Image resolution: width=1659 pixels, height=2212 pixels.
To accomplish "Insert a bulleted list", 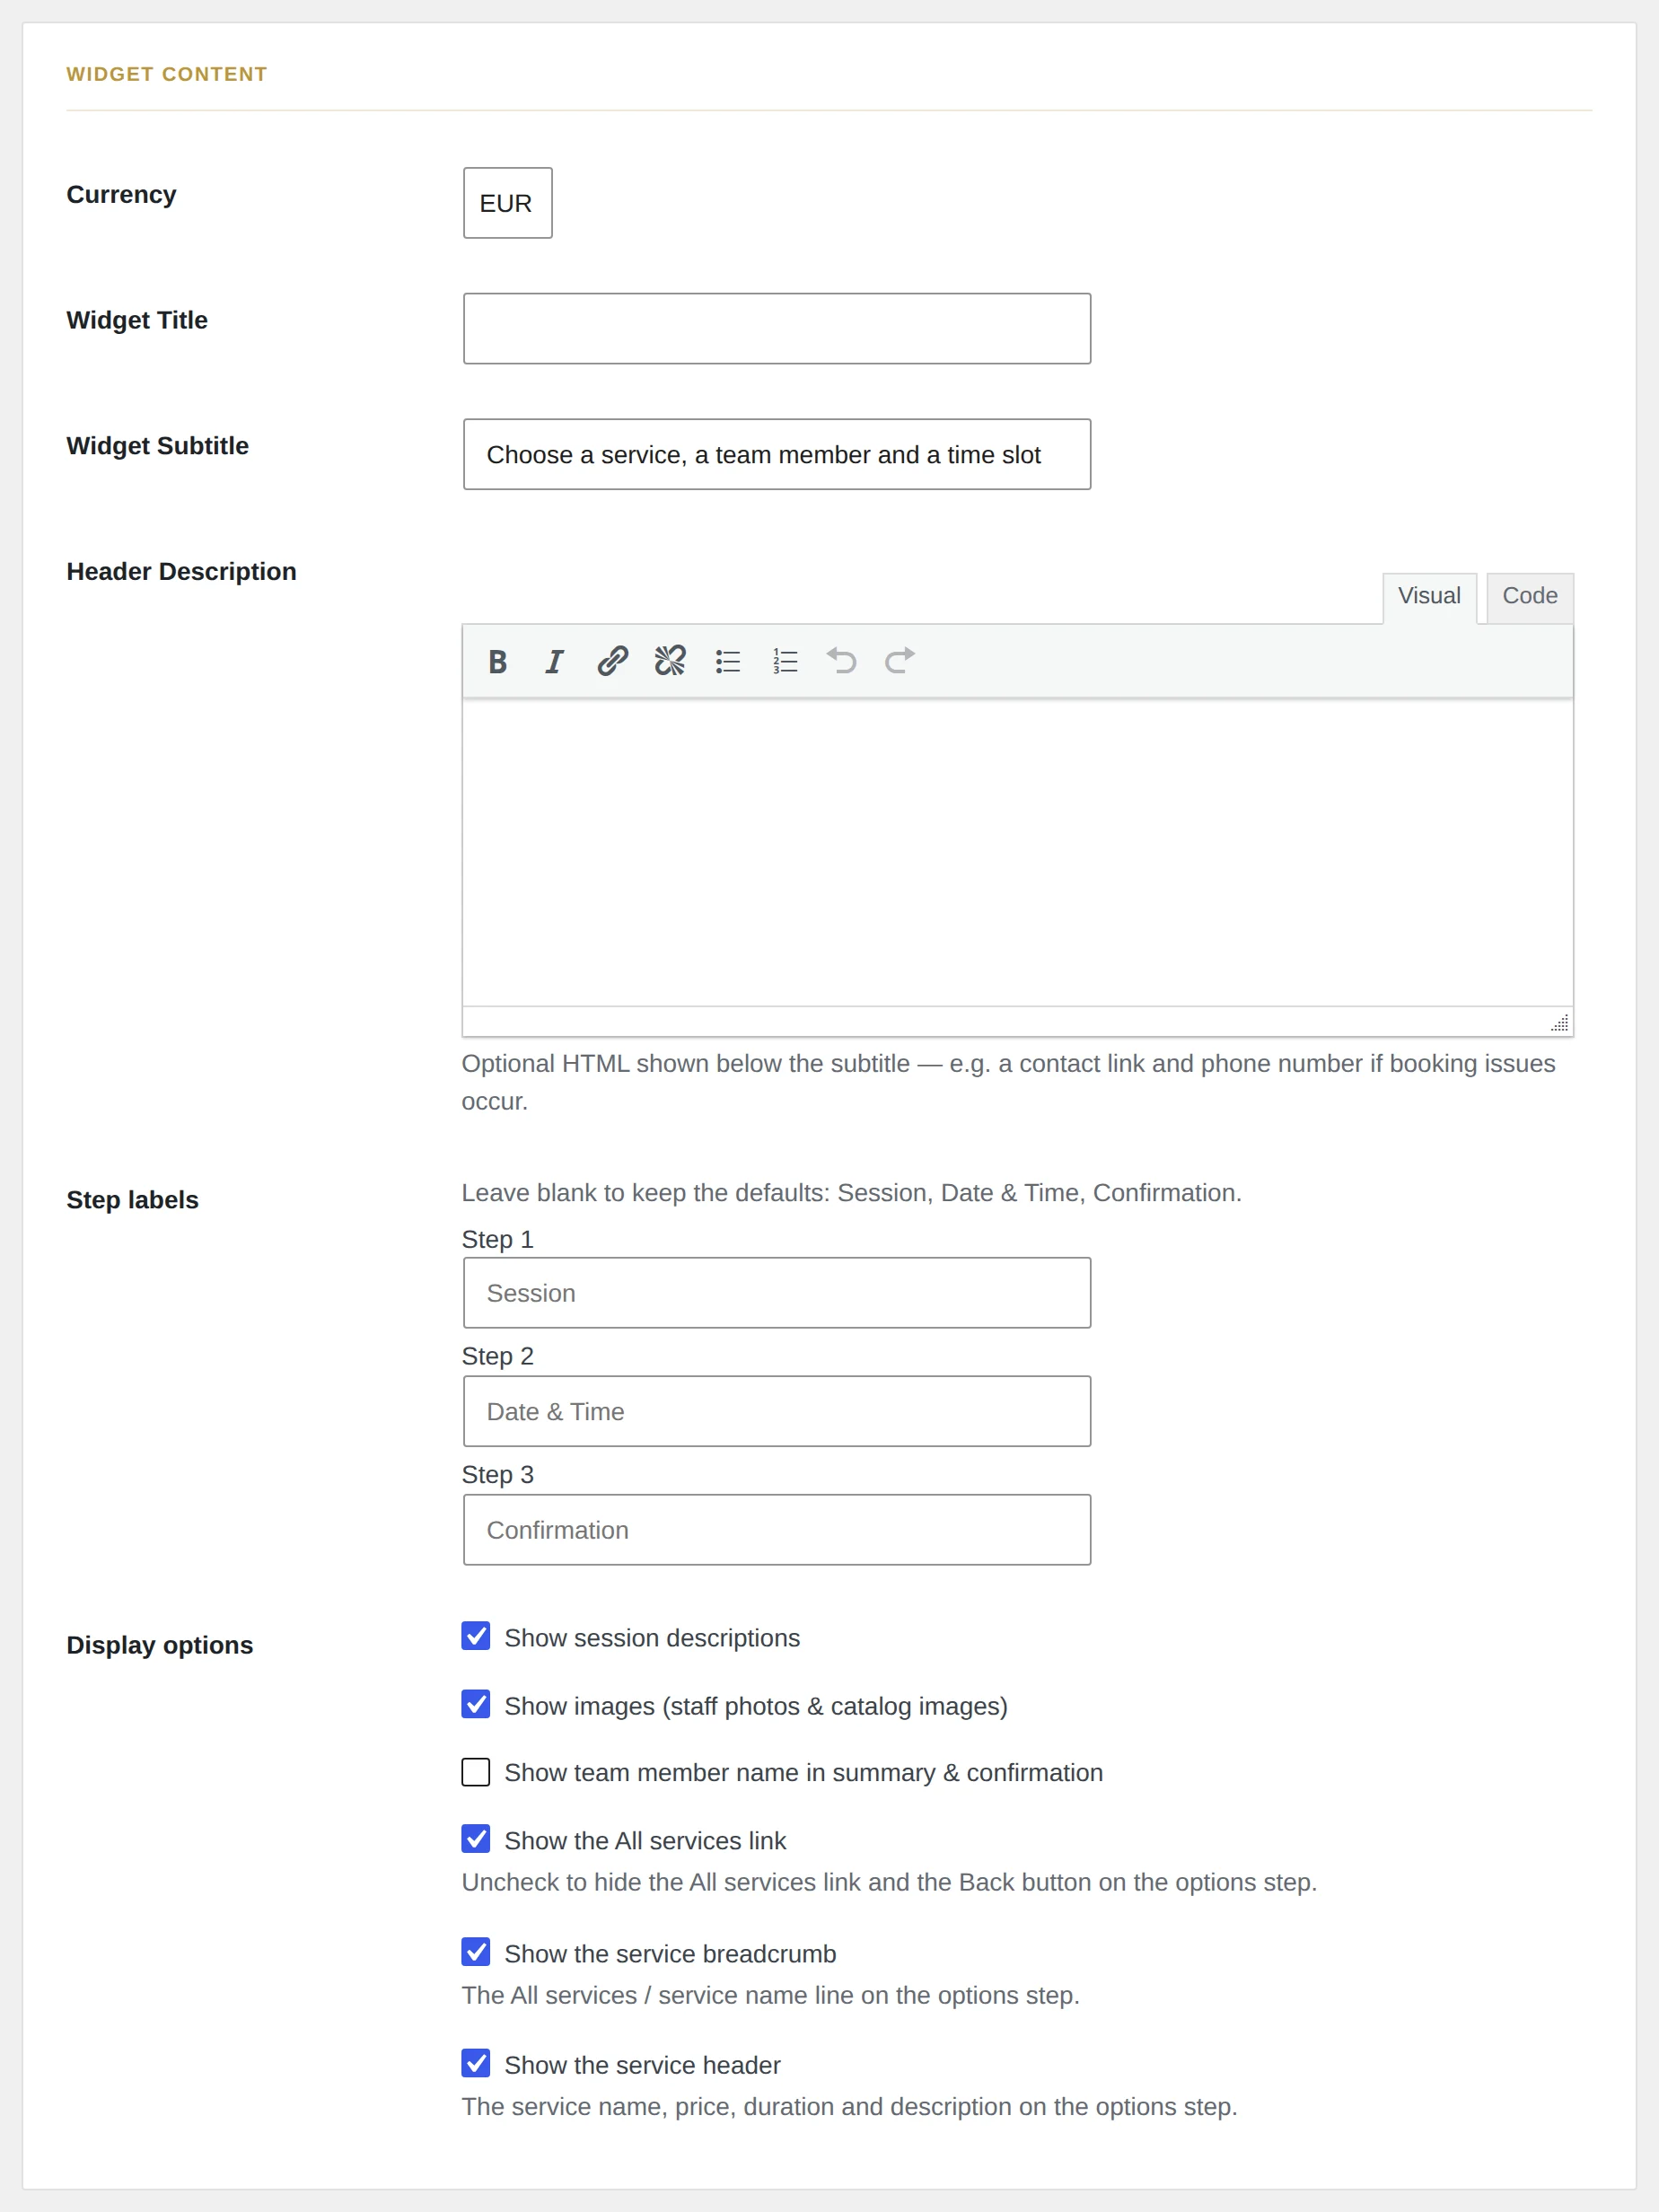I will click(x=728, y=661).
